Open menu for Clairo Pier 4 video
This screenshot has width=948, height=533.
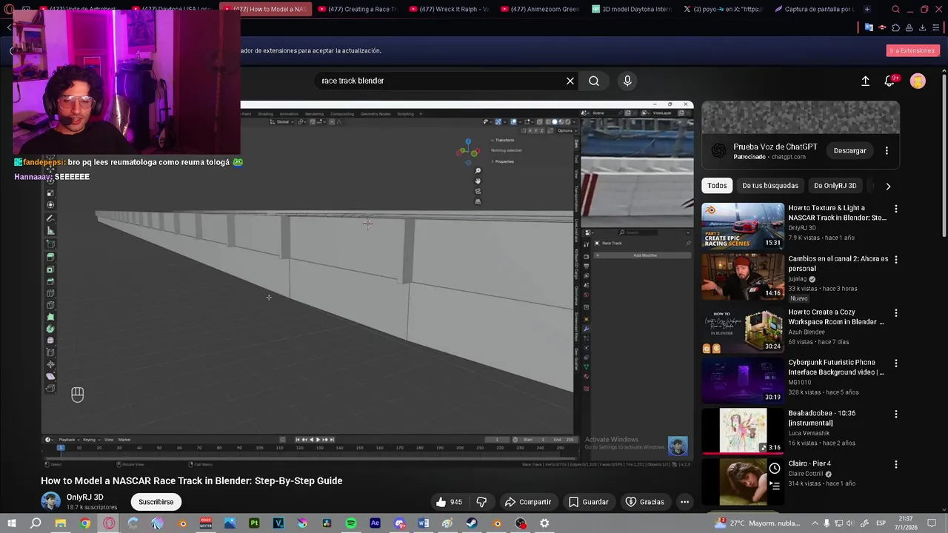(x=896, y=464)
